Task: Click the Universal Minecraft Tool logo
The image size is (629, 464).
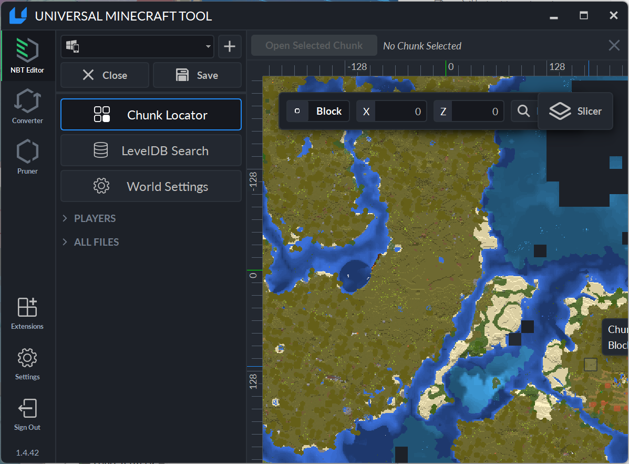Action: point(18,16)
